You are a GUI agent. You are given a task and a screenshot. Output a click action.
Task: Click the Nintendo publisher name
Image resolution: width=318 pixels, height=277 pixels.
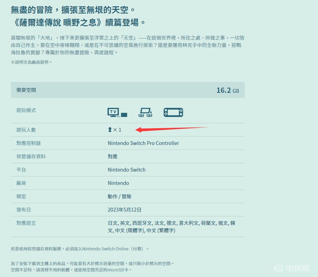pos(118,183)
